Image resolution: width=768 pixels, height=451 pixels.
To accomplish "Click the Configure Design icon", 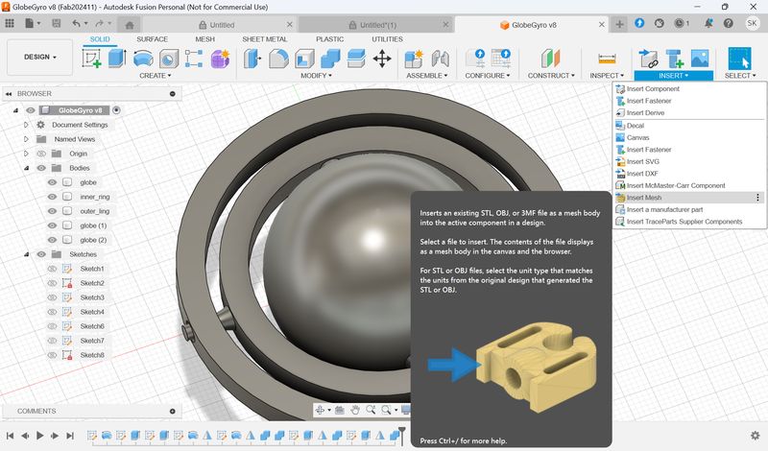I will point(475,59).
